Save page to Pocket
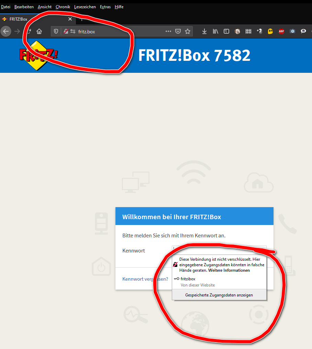 178,31
